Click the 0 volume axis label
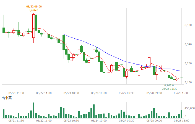The height and width of the screenshot is (124, 195). point(185,116)
